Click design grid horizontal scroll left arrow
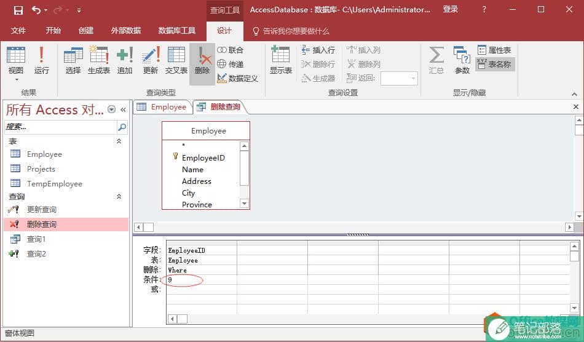This screenshot has height=342, width=584. click(x=173, y=319)
